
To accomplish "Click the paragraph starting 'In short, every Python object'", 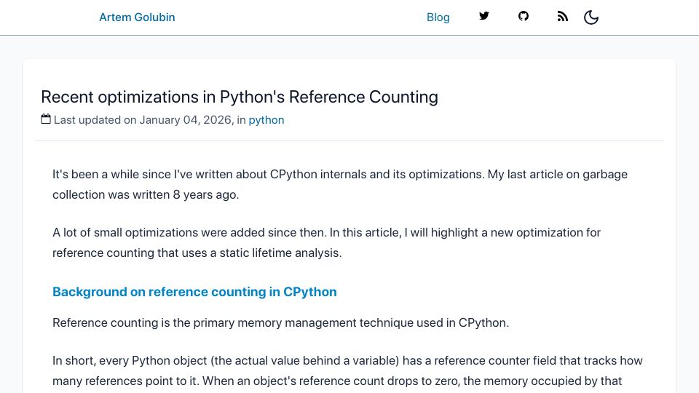I will 347,370.
